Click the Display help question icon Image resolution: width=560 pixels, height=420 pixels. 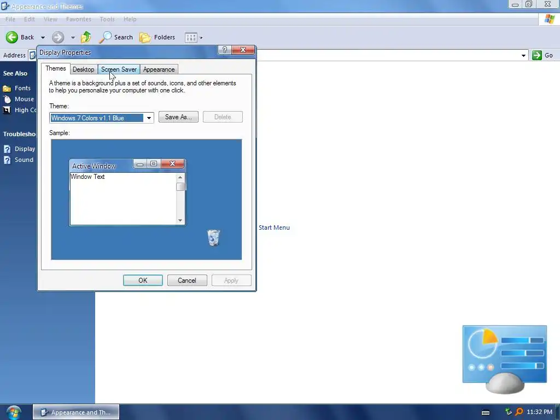(7, 149)
